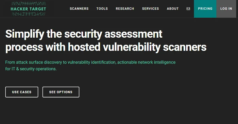Click 'actionable network intelligence' in the green subtext
The width and height of the screenshot is (238, 124).
tap(146, 62)
